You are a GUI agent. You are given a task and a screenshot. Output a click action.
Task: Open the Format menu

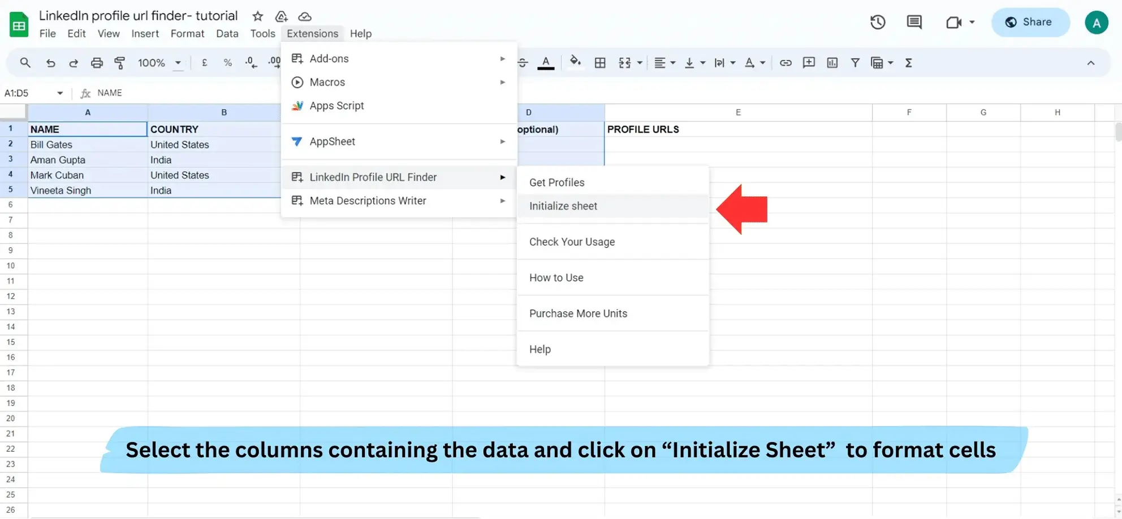pyautogui.click(x=187, y=33)
